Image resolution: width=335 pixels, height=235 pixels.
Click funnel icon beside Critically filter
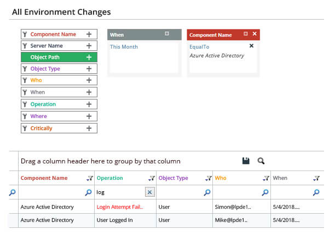pos(25,128)
